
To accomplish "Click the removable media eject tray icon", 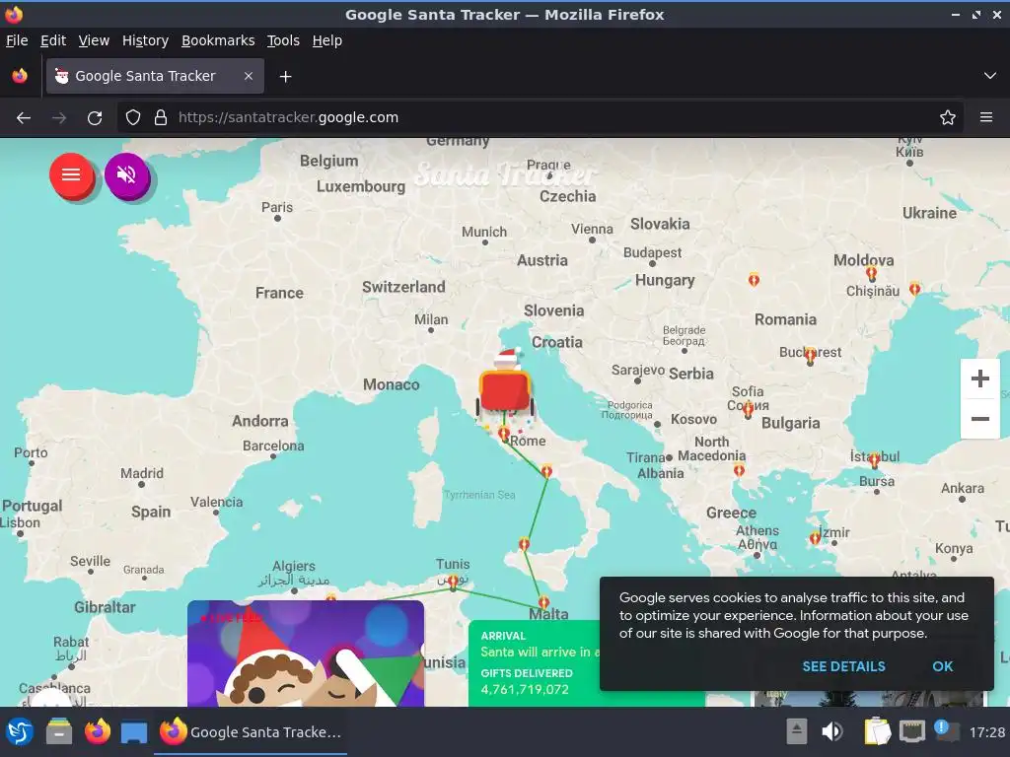I will click(x=796, y=731).
